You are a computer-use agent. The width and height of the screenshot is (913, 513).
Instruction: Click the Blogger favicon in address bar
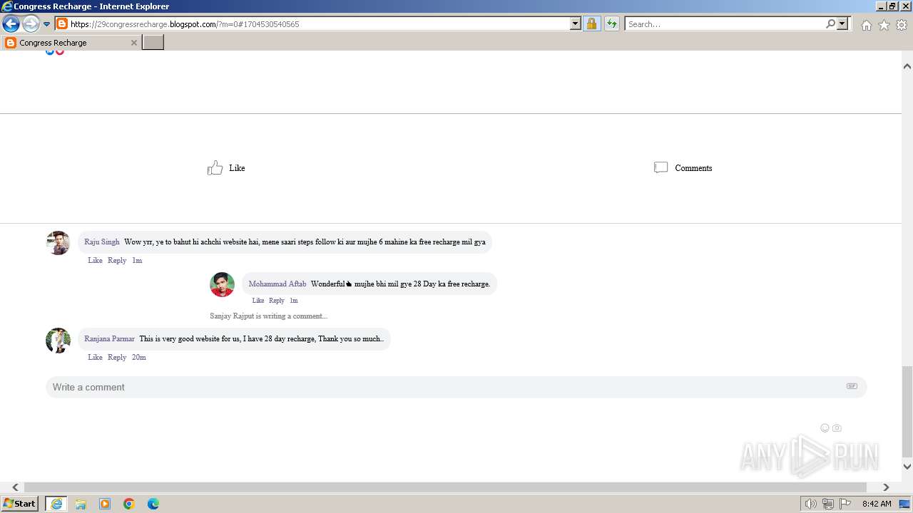click(62, 24)
